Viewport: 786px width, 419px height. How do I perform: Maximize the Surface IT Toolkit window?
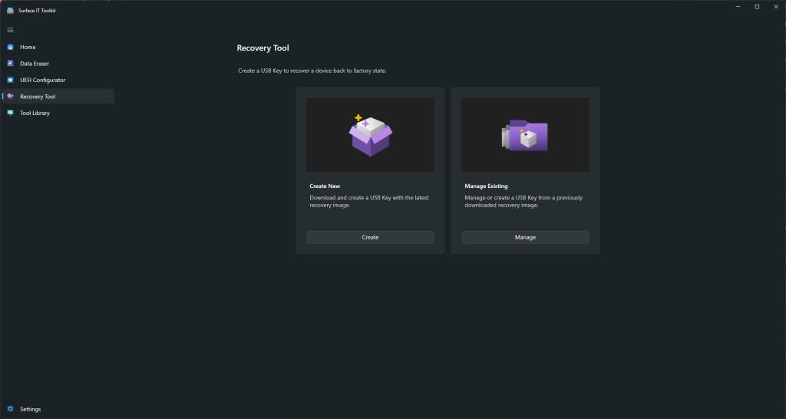pyautogui.click(x=757, y=6)
